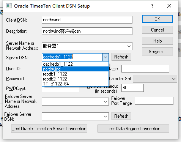
Task: Edit the Description field
Action: click(87, 31)
